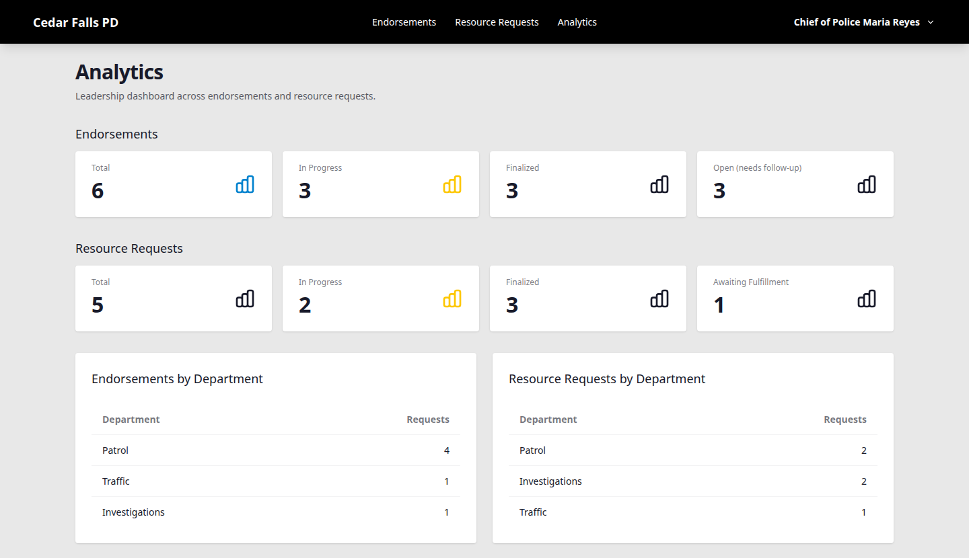
Task: Click Department header in Endorsements by Department table
Action: [131, 420]
